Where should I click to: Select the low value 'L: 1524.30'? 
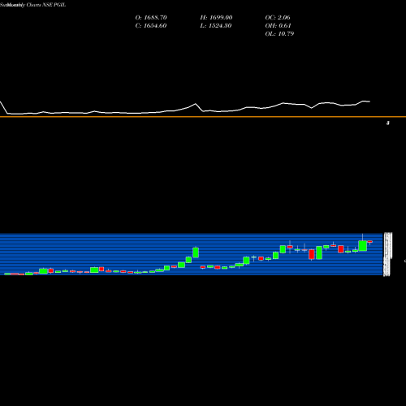(216, 26)
